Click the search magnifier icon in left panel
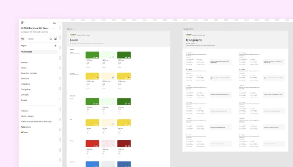Image resolution: width=293 pixels, height=167 pixels. [x=51, y=39]
